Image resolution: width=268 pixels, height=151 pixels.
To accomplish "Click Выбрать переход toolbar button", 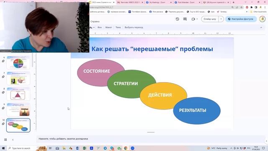I will pyautogui.click(x=134, y=27).
